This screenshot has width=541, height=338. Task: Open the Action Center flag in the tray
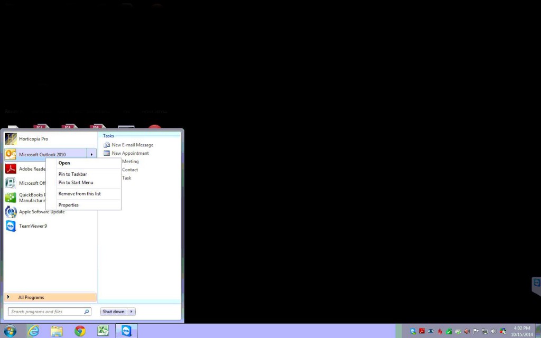[476, 331]
